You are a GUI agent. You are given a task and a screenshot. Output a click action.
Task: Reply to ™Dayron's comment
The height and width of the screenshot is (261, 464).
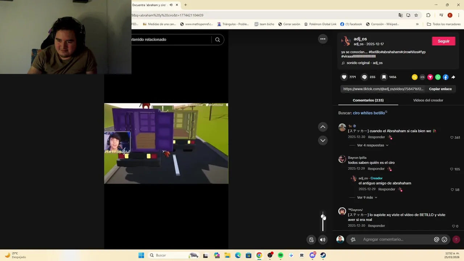coord(376,225)
